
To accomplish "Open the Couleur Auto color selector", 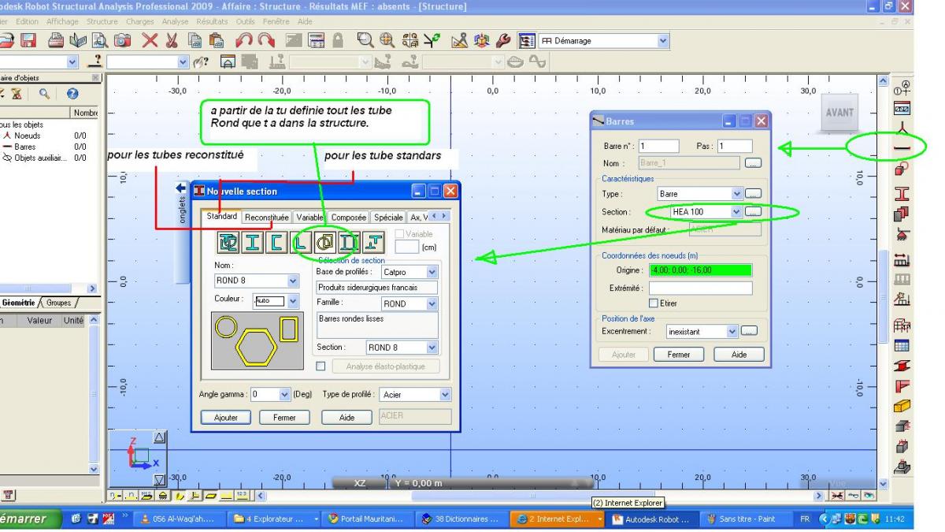I will (276, 300).
